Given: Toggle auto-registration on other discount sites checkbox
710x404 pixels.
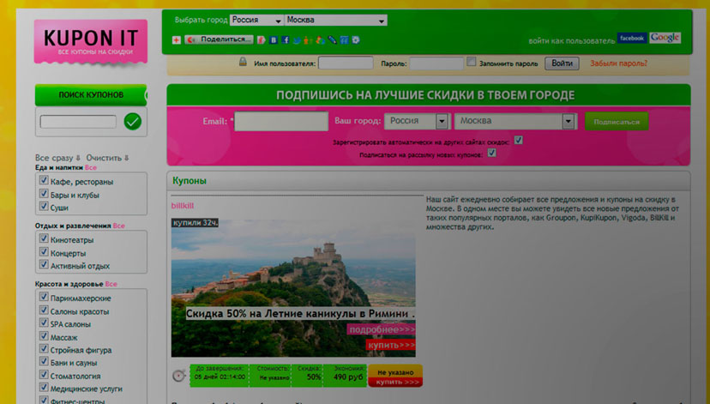Looking at the screenshot, I should 519,141.
